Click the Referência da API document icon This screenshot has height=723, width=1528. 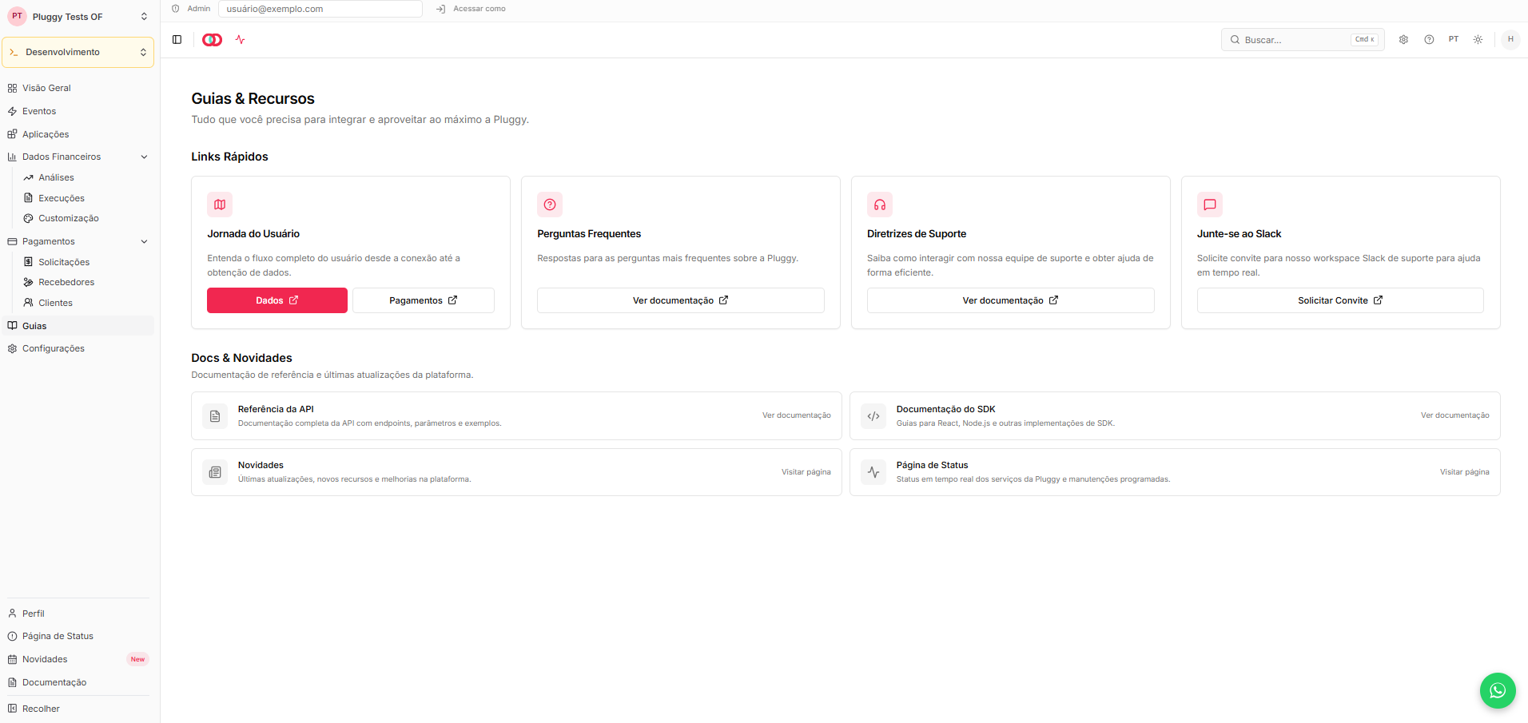tap(215, 416)
